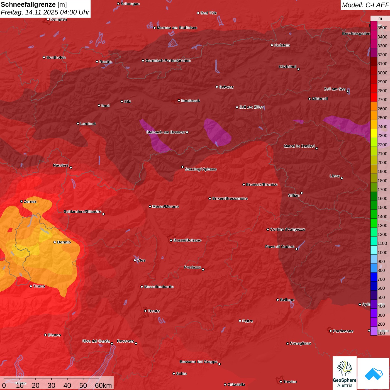Click the 2000 legend value
This screenshot has width=390, height=390.
(x=382, y=163)
